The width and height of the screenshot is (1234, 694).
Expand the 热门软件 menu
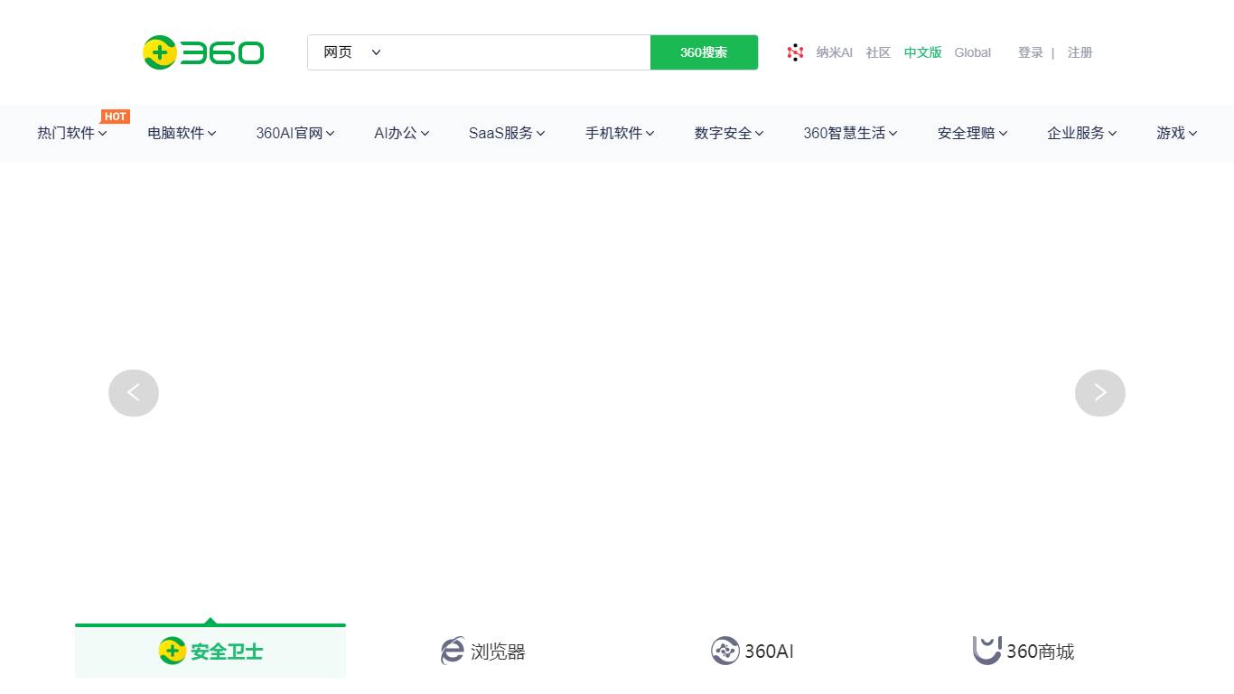pyautogui.click(x=71, y=133)
